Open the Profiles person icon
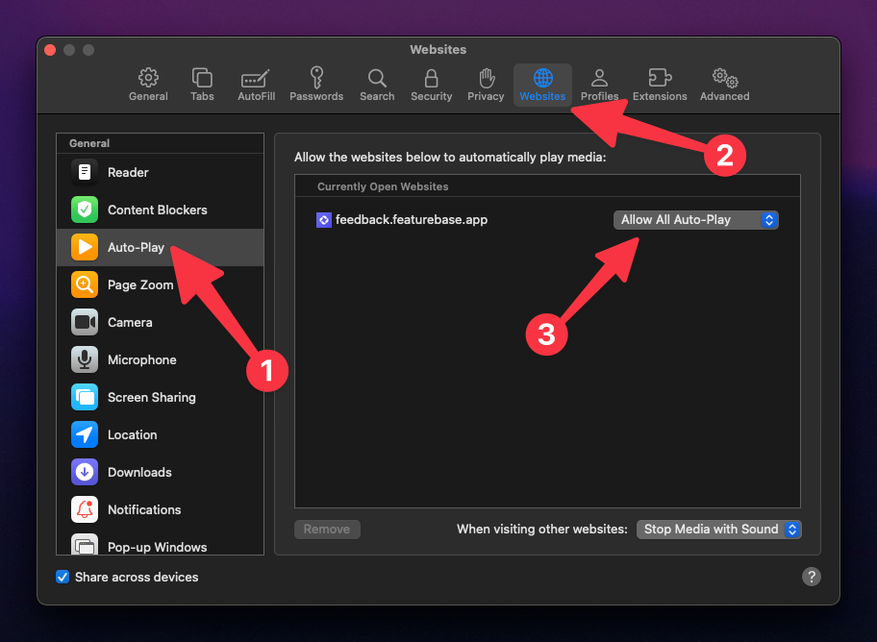 coord(600,78)
